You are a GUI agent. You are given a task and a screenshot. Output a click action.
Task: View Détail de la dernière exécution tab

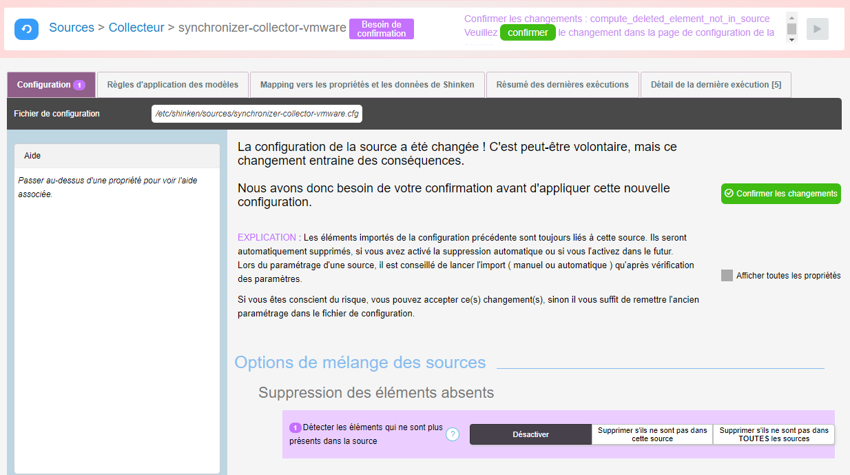pos(715,85)
